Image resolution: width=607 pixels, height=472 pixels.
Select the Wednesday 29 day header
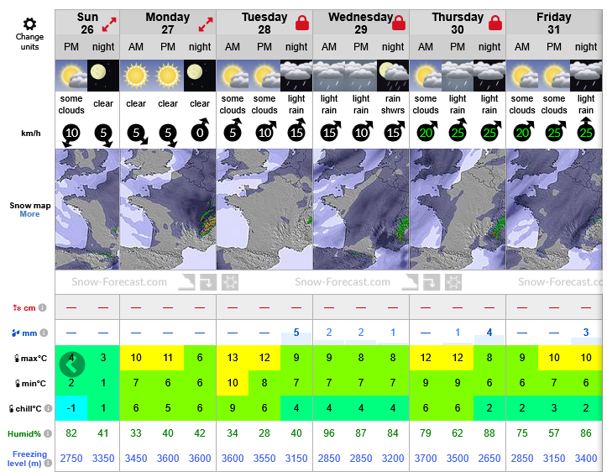pyautogui.click(x=361, y=23)
